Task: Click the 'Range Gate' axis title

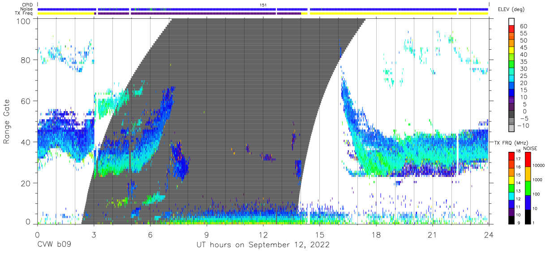Action: [7, 121]
